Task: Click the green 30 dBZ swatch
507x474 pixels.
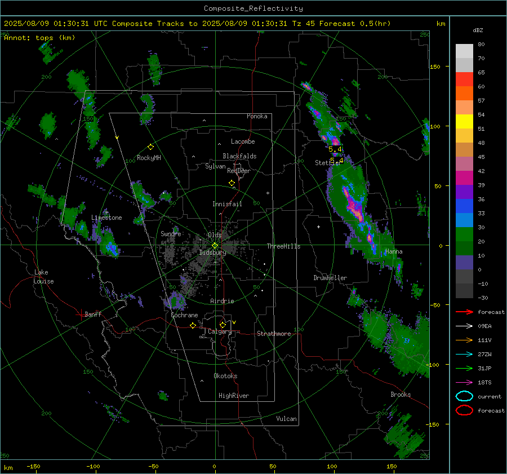Action: [464, 234]
